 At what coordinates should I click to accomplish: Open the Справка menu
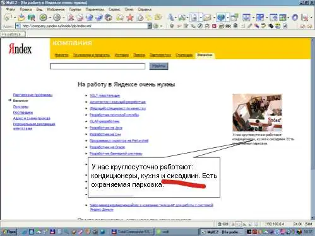[x=145, y=9]
